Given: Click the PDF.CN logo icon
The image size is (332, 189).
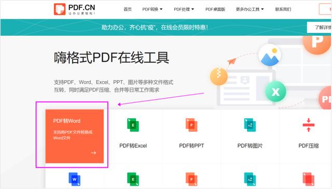Looking at the screenshot, I should click(60, 9).
